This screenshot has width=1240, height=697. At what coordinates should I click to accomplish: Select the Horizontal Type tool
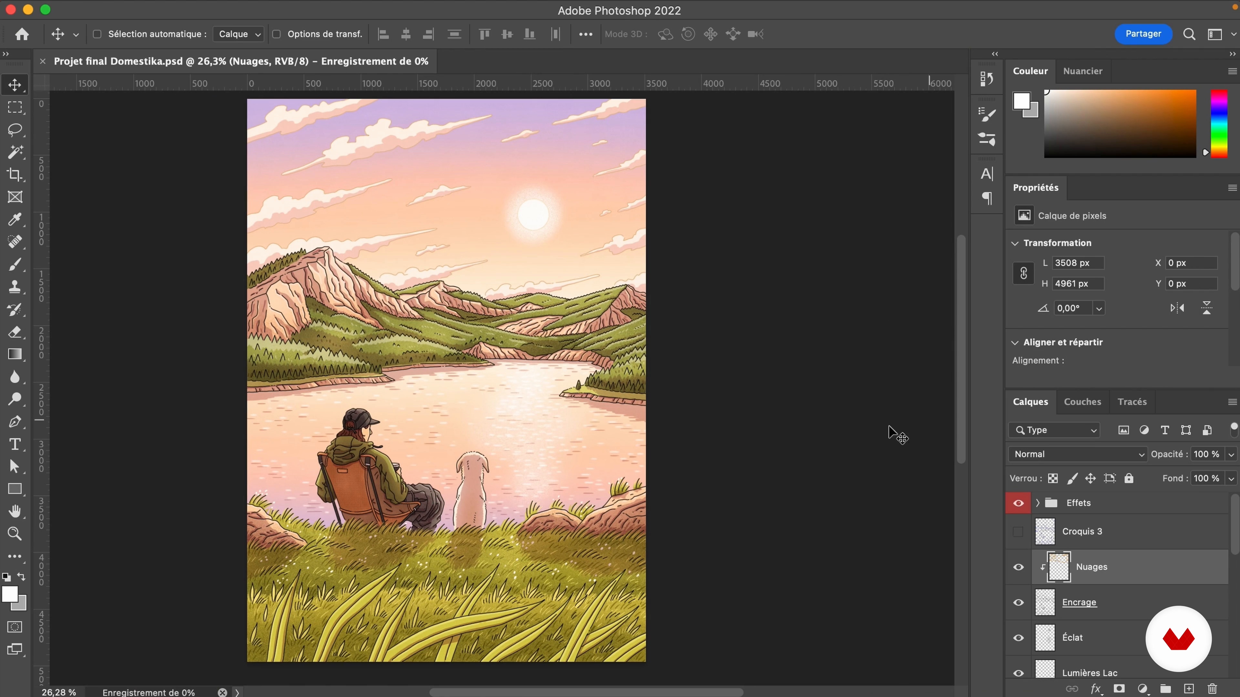(15, 444)
